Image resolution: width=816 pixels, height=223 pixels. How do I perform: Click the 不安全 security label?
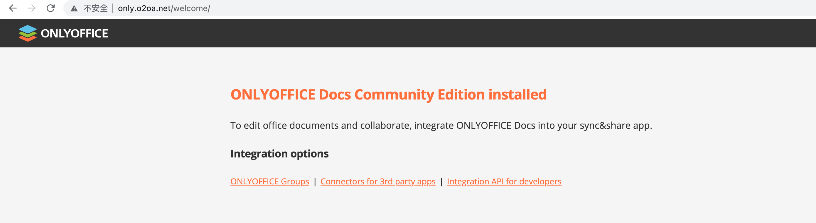point(95,8)
